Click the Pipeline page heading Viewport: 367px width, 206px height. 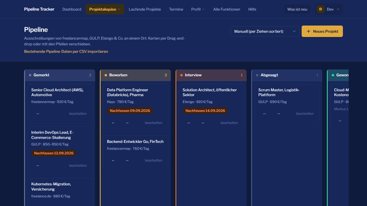pos(36,30)
